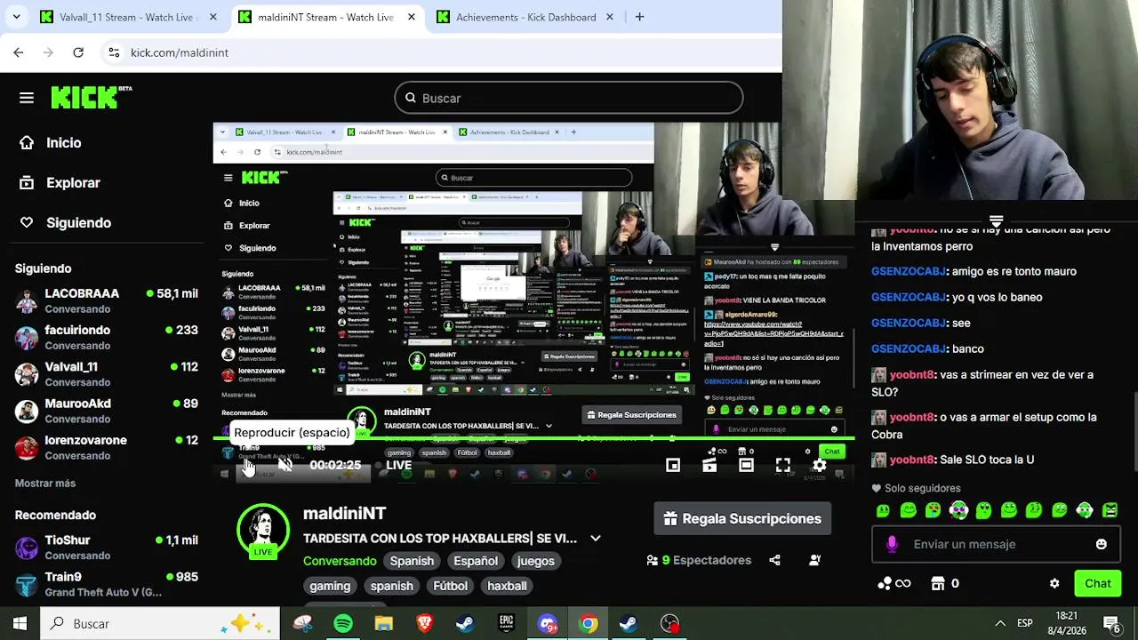Viewport: 1138px width, 640px height.
Task: Open Brave browser from taskbar
Action: coord(425,624)
